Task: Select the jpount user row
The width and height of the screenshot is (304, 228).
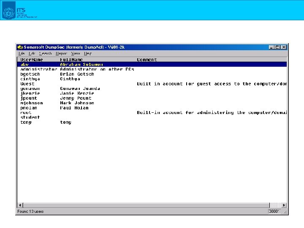Action: (x=152, y=98)
